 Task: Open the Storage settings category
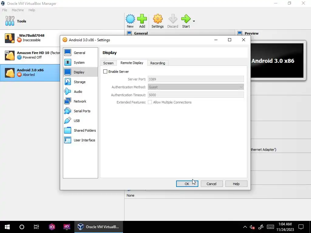click(80, 82)
